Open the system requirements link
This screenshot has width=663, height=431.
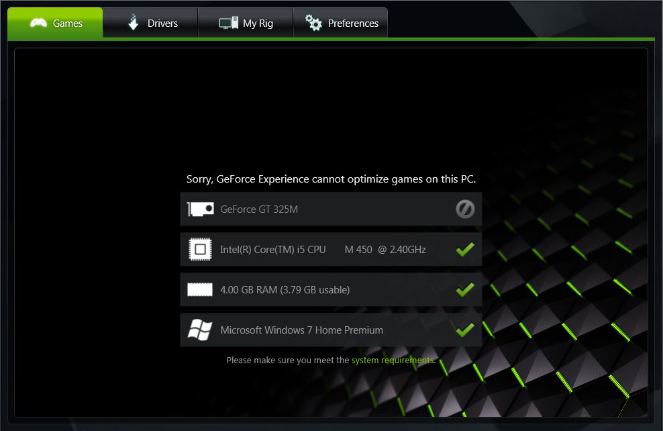pos(393,360)
